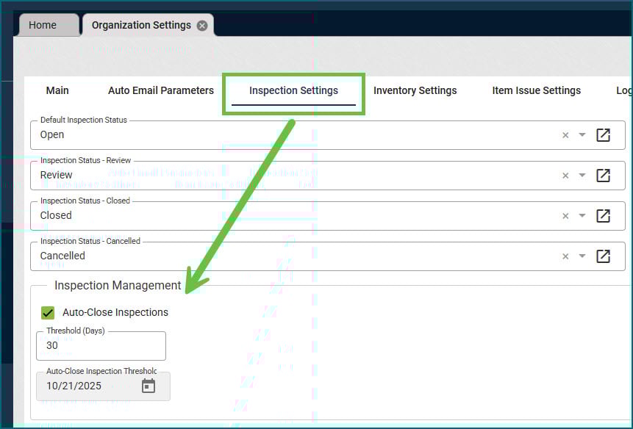633x429 pixels.
Task: Open external link for Default Inspection Status
Action: [x=603, y=135]
